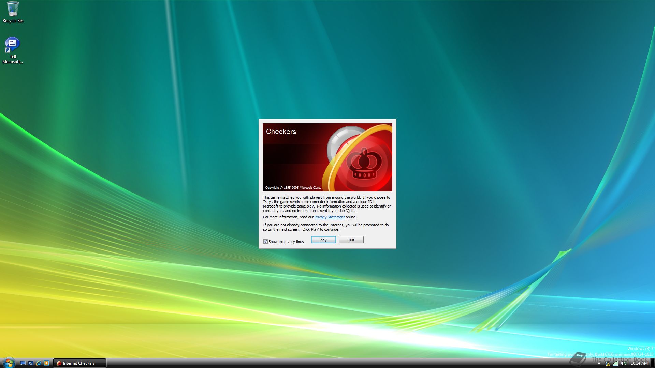The image size is (655, 368).
Task: Launch Internet Explorer from quick launch
Action: point(39,363)
